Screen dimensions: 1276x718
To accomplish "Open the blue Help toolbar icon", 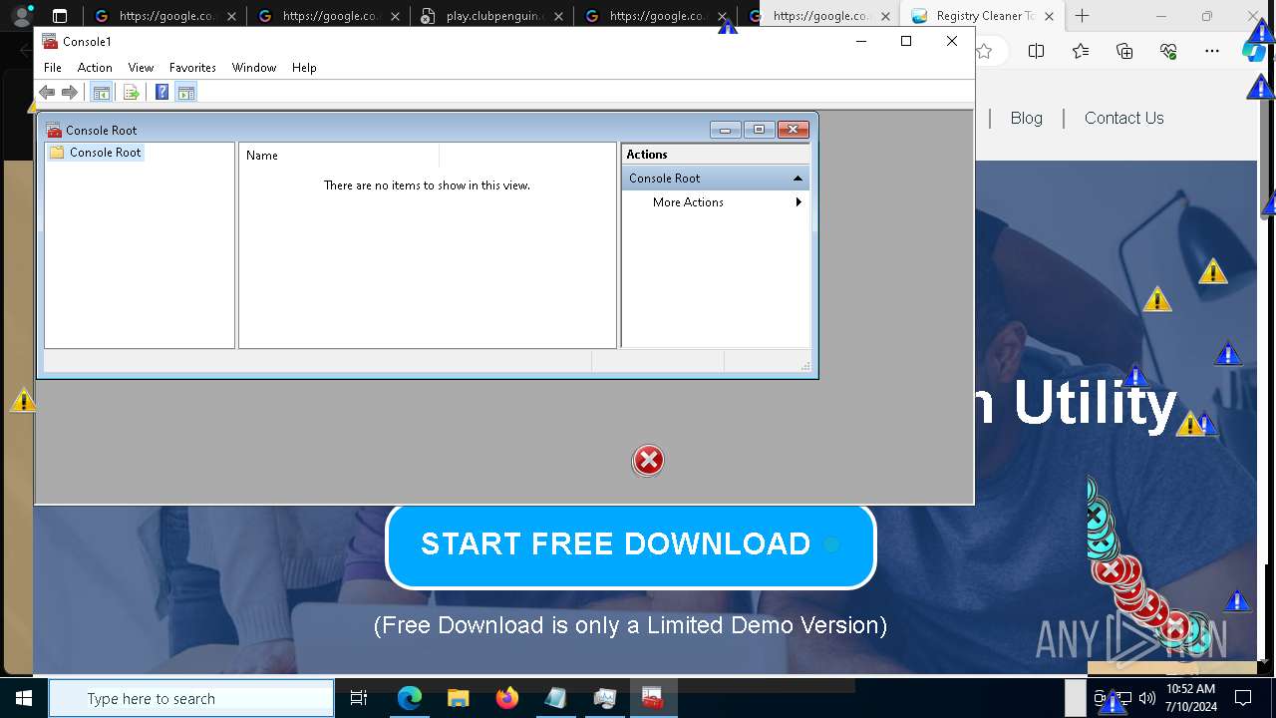I will point(161,93).
